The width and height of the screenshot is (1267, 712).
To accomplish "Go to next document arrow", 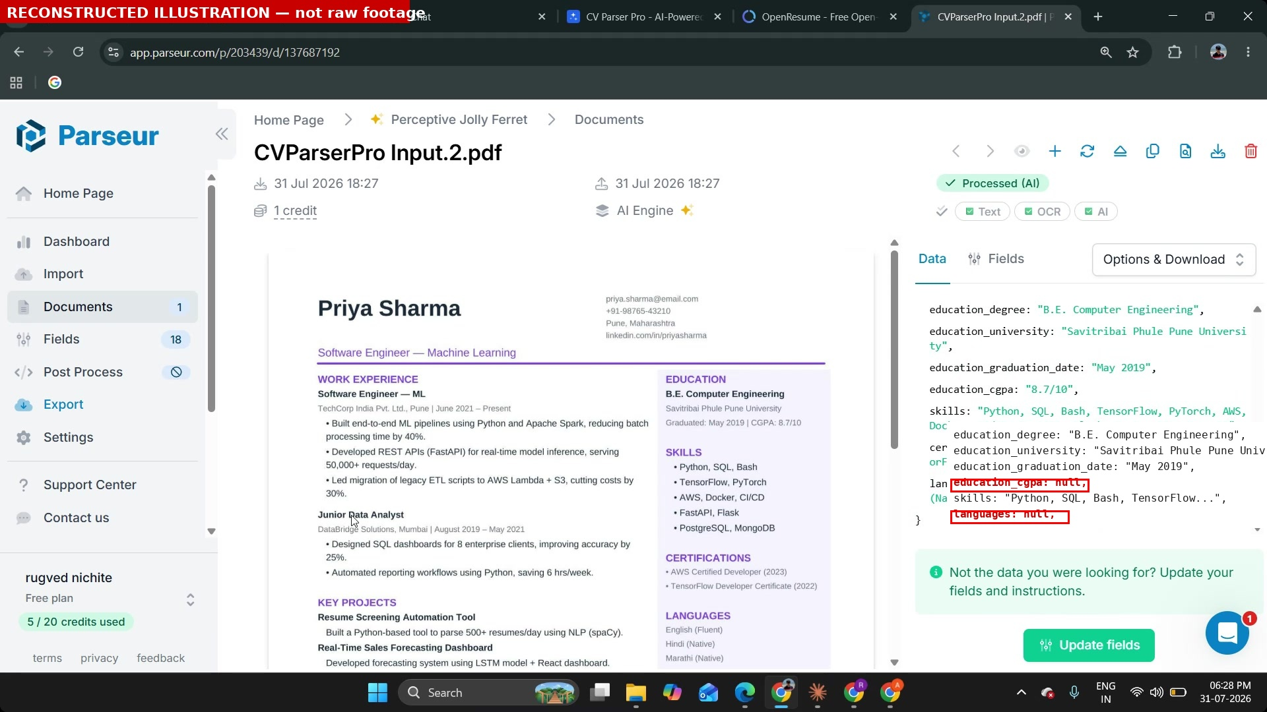I will (990, 152).
